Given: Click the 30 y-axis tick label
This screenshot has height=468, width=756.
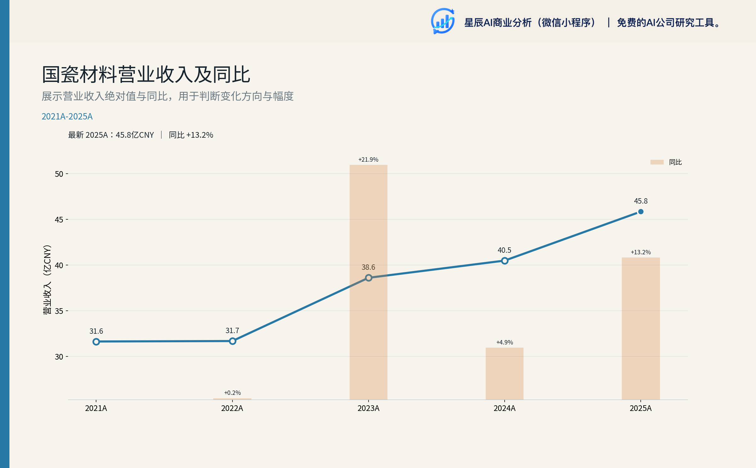Looking at the screenshot, I should point(59,357).
